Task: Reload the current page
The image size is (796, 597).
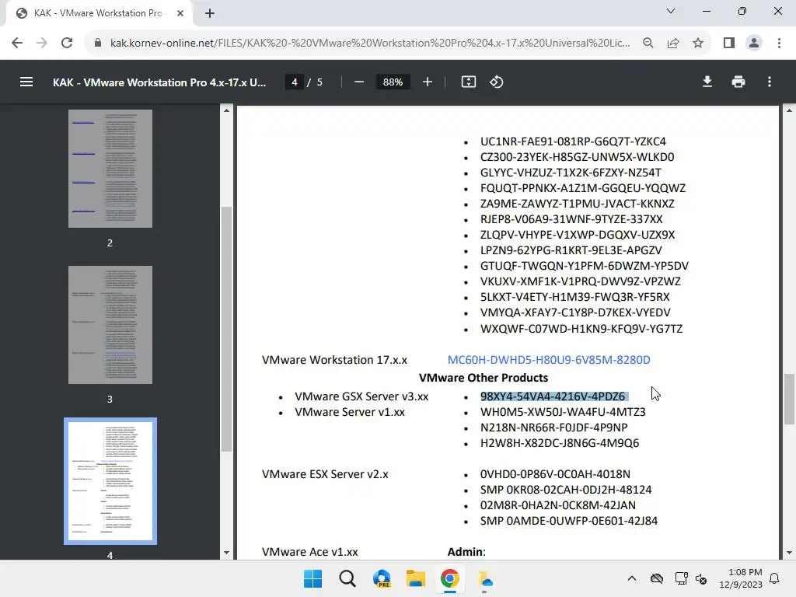Action: click(67, 44)
